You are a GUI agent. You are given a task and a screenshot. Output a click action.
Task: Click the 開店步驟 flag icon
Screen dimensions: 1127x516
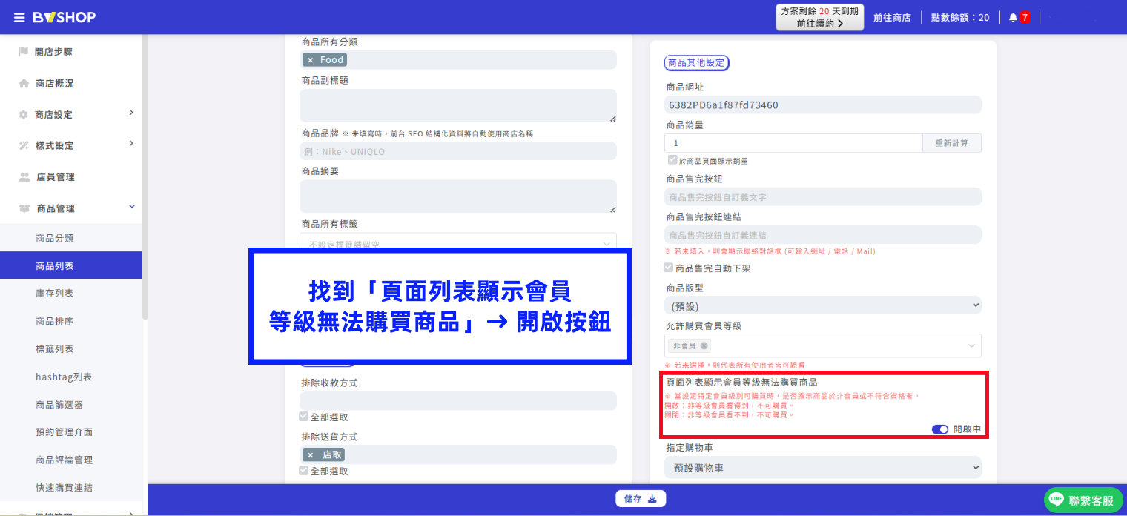(x=24, y=52)
